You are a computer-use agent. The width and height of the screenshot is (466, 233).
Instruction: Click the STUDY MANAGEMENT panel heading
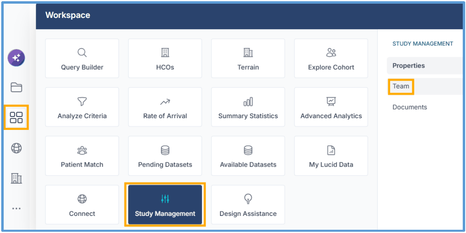tap(422, 44)
